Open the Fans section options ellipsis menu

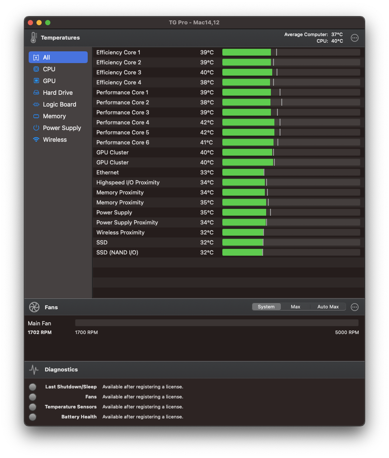pyautogui.click(x=355, y=307)
